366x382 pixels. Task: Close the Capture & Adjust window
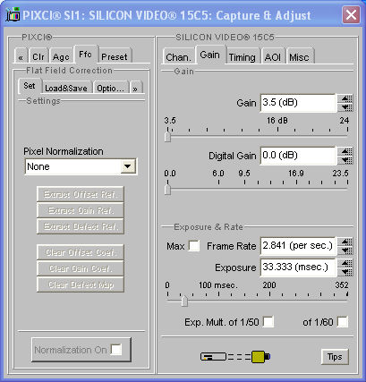tap(351, 14)
